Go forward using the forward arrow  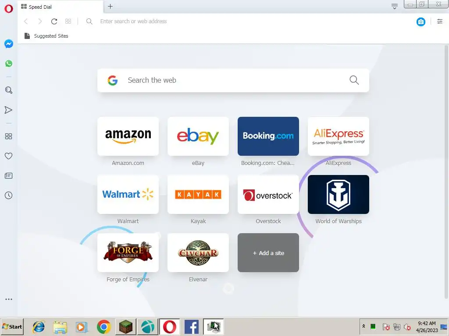pyautogui.click(x=40, y=21)
